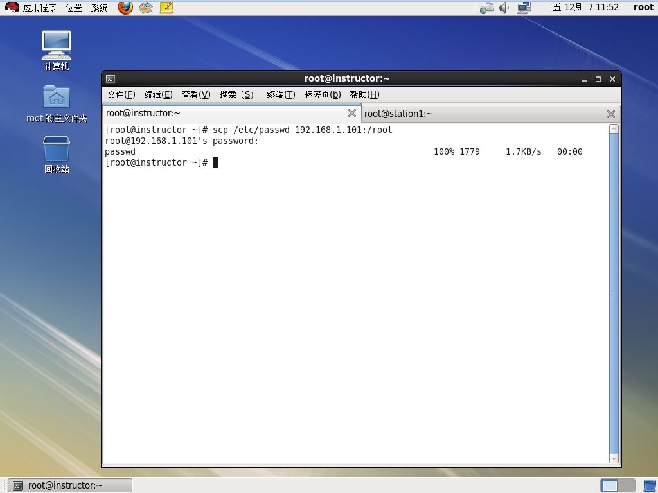The height and width of the screenshot is (493, 658).
Task: Minimize the terminal window
Action: pyautogui.click(x=583, y=79)
